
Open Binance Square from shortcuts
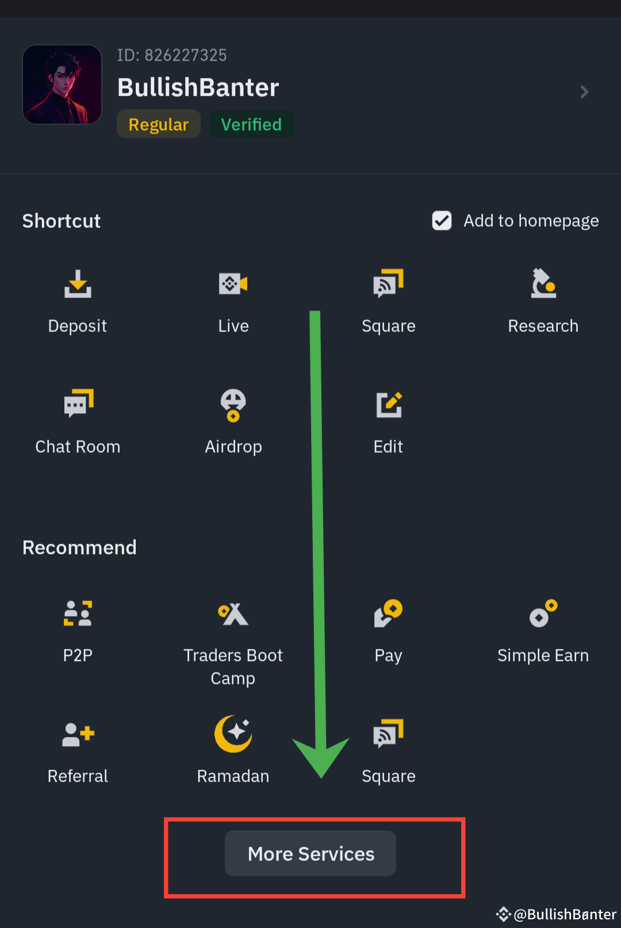pos(388,299)
